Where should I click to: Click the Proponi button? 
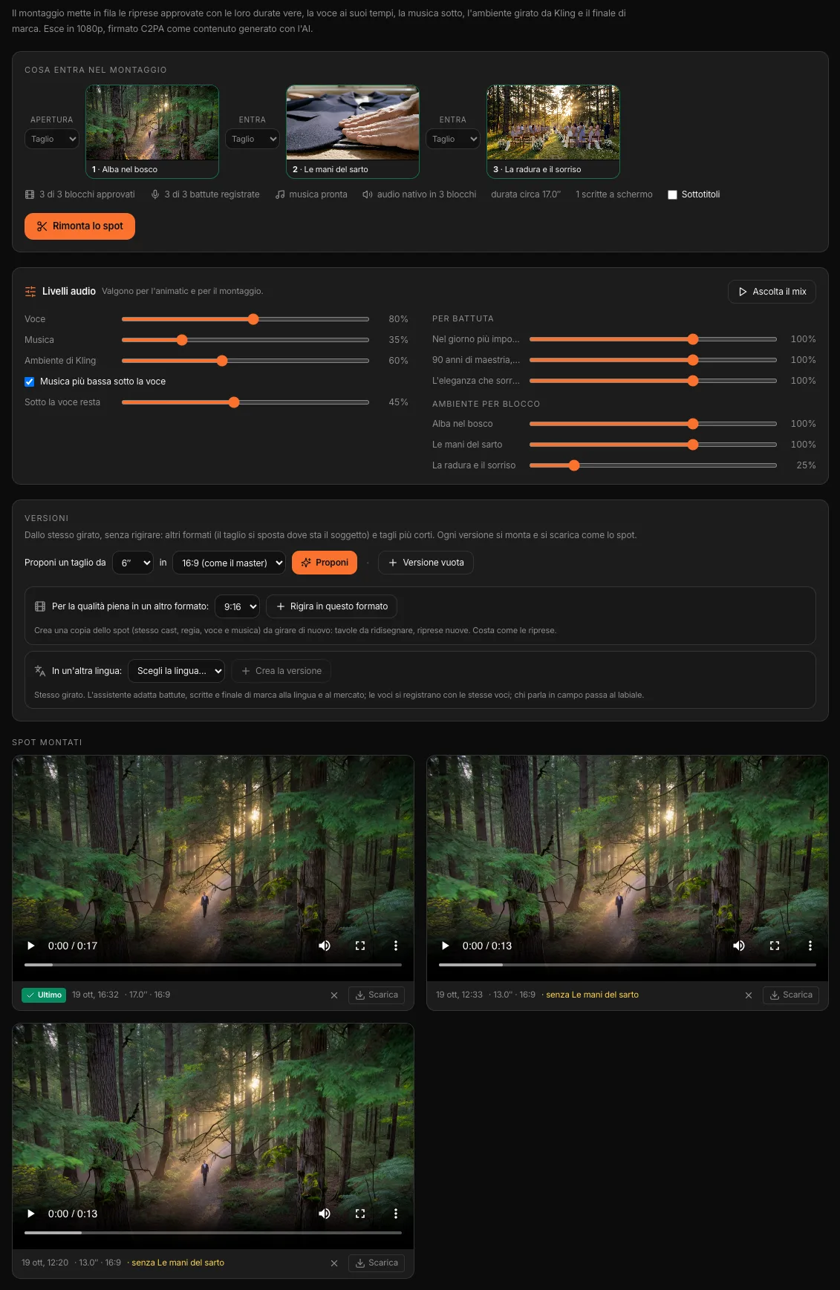tap(325, 563)
